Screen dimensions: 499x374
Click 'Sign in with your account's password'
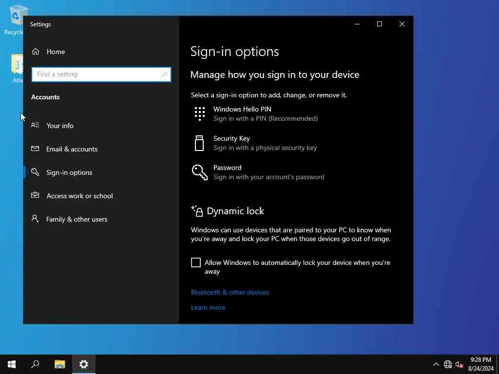269,177
